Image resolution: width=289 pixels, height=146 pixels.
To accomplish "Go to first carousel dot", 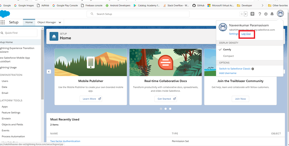I will point(161,109).
